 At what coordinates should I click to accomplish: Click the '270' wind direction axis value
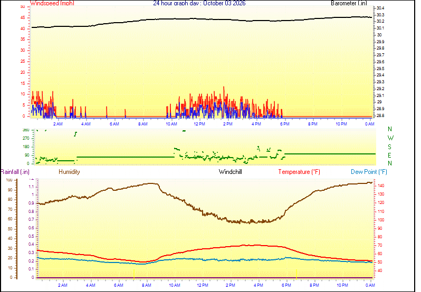click(x=26, y=139)
